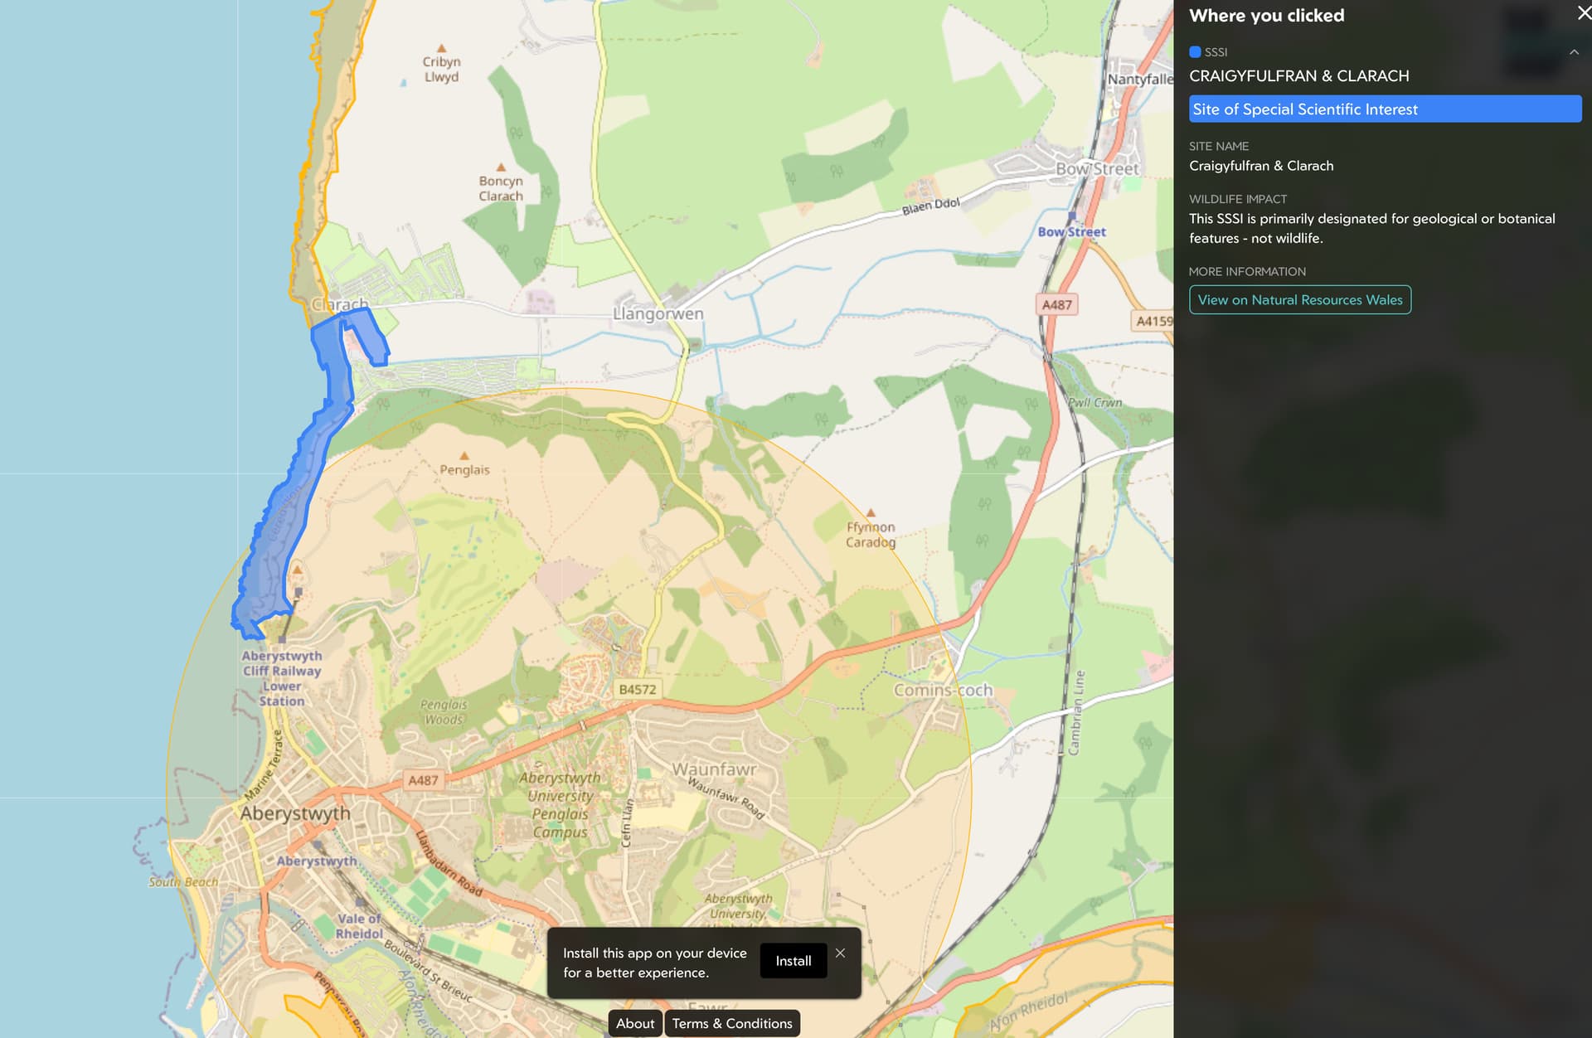Click the Ffynnon Caradog peak marker
Screen dimensions: 1592x1038
(871, 513)
